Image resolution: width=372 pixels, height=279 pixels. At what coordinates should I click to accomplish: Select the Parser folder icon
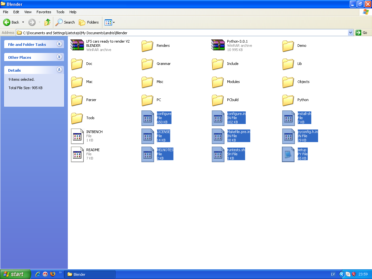point(77,100)
